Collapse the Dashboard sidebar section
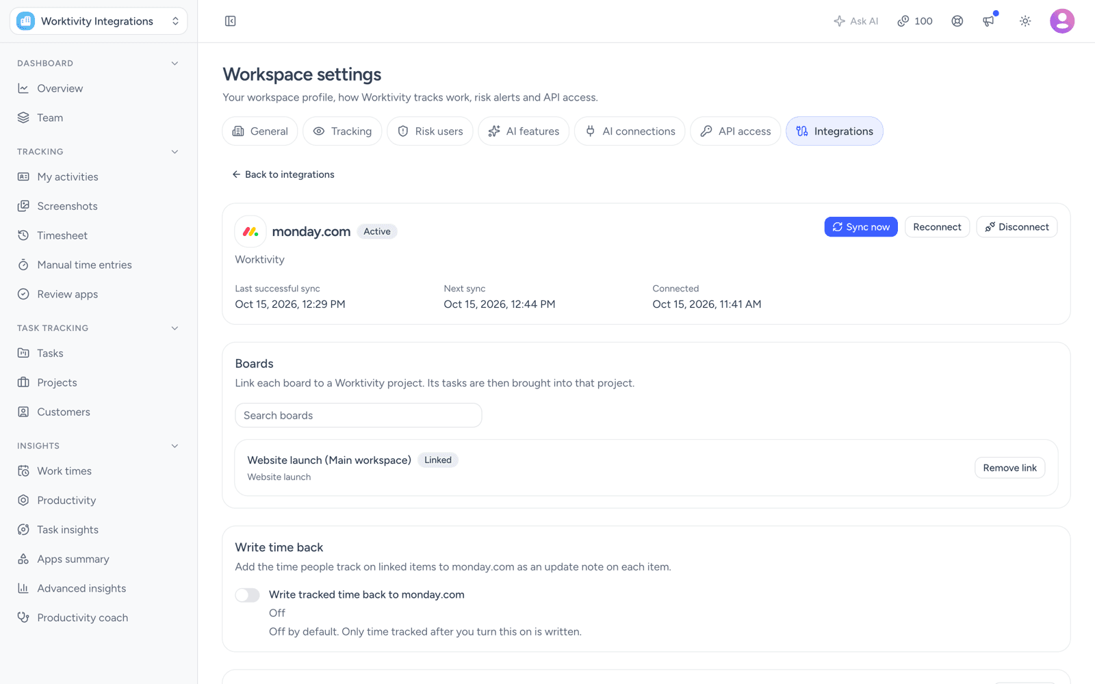This screenshot has height=684, width=1095. point(175,64)
